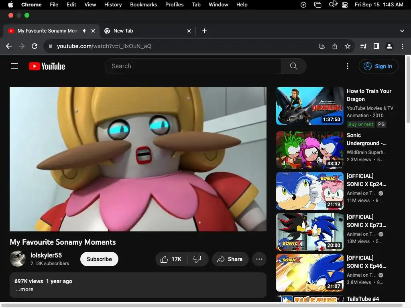Open more actions ellipsis under video

[x=259, y=259]
